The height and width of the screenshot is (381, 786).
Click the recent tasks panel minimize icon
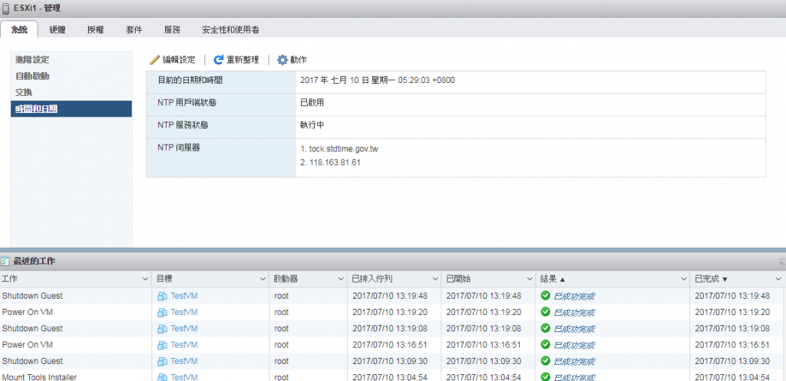pyautogui.click(x=782, y=261)
